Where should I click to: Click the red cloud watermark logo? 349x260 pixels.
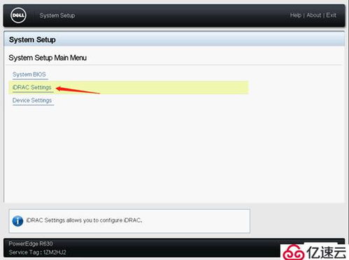[x=293, y=252]
